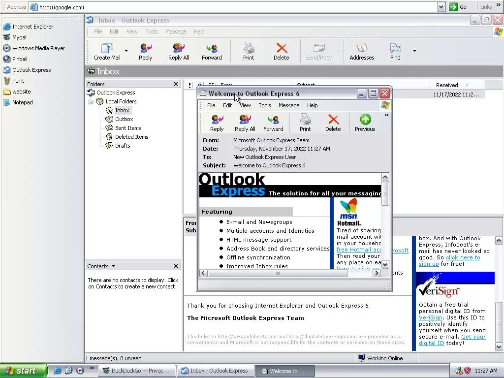504x378 pixels.
Task: Click the Previous green arrow button
Action: tap(365, 123)
